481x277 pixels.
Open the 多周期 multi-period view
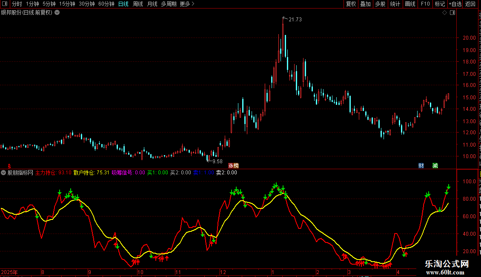(169, 4)
